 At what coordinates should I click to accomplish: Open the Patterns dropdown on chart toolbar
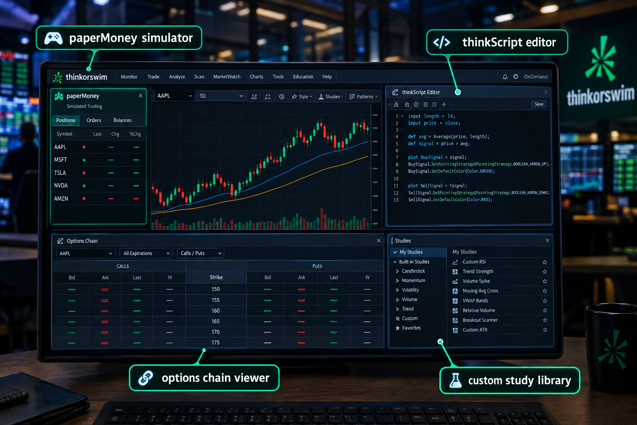click(x=364, y=97)
